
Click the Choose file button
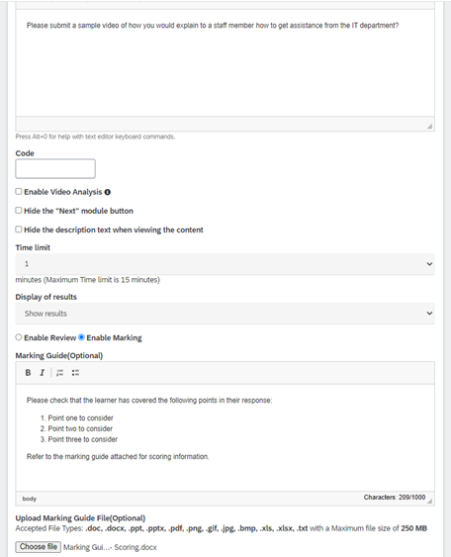[39, 547]
